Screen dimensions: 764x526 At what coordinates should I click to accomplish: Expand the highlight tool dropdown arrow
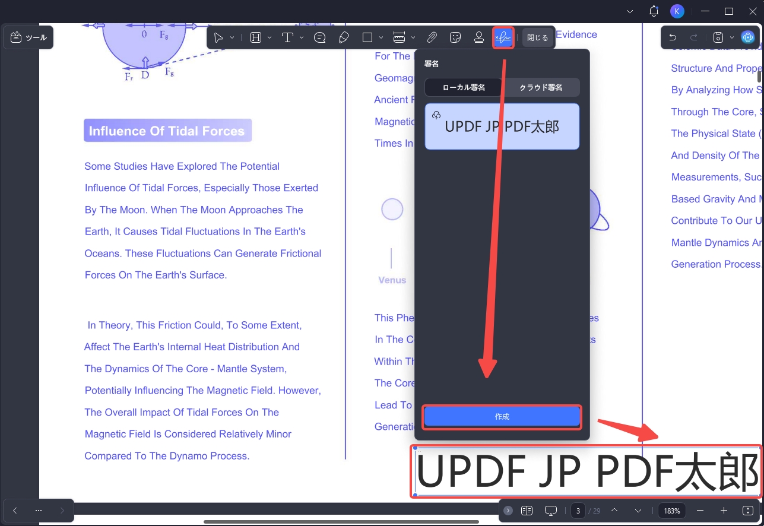[270, 37]
